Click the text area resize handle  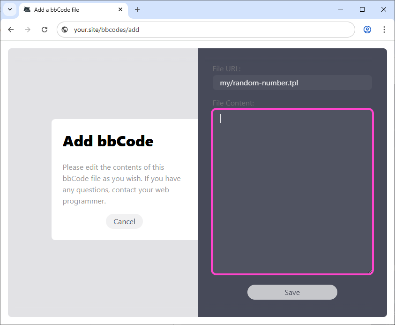(370, 271)
